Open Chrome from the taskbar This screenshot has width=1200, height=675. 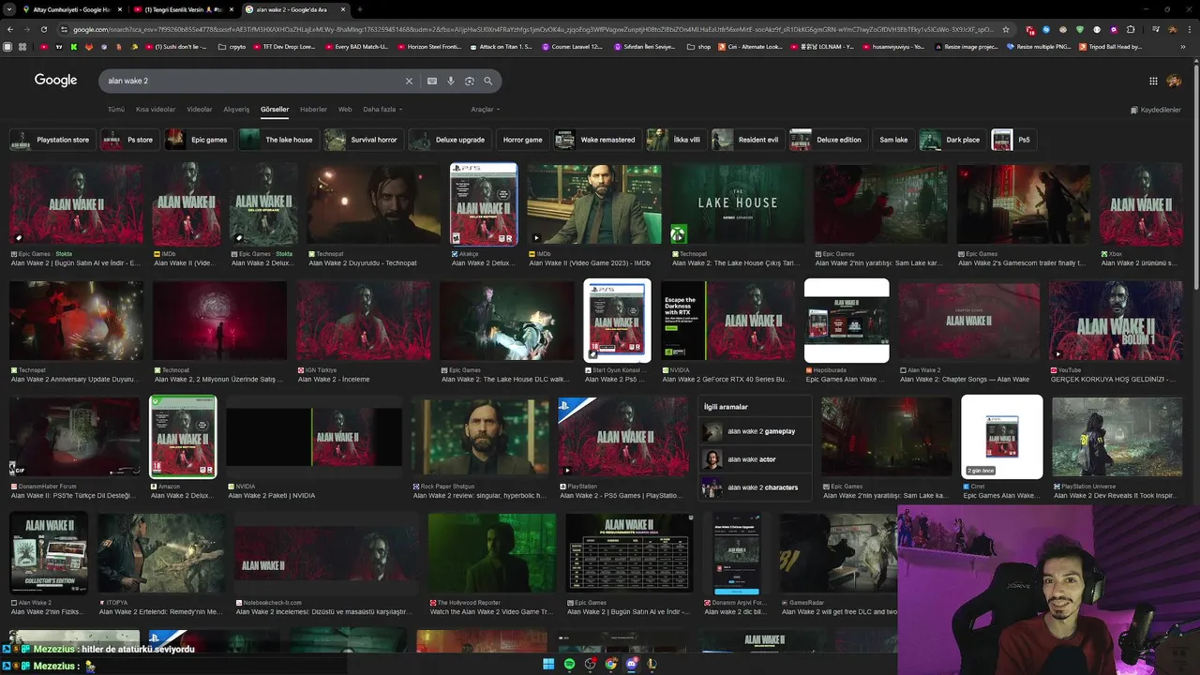tap(610, 664)
